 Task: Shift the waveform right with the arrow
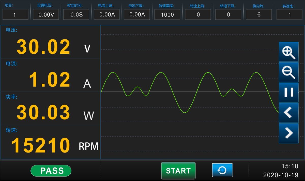[288, 133]
